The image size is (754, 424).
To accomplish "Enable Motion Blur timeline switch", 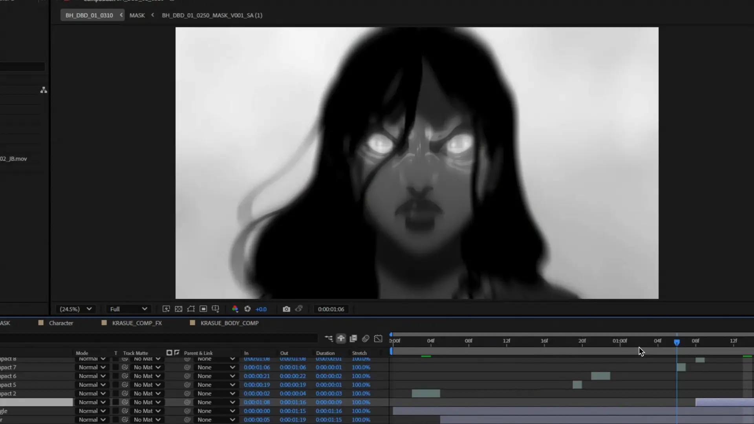I will pyautogui.click(x=366, y=338).
